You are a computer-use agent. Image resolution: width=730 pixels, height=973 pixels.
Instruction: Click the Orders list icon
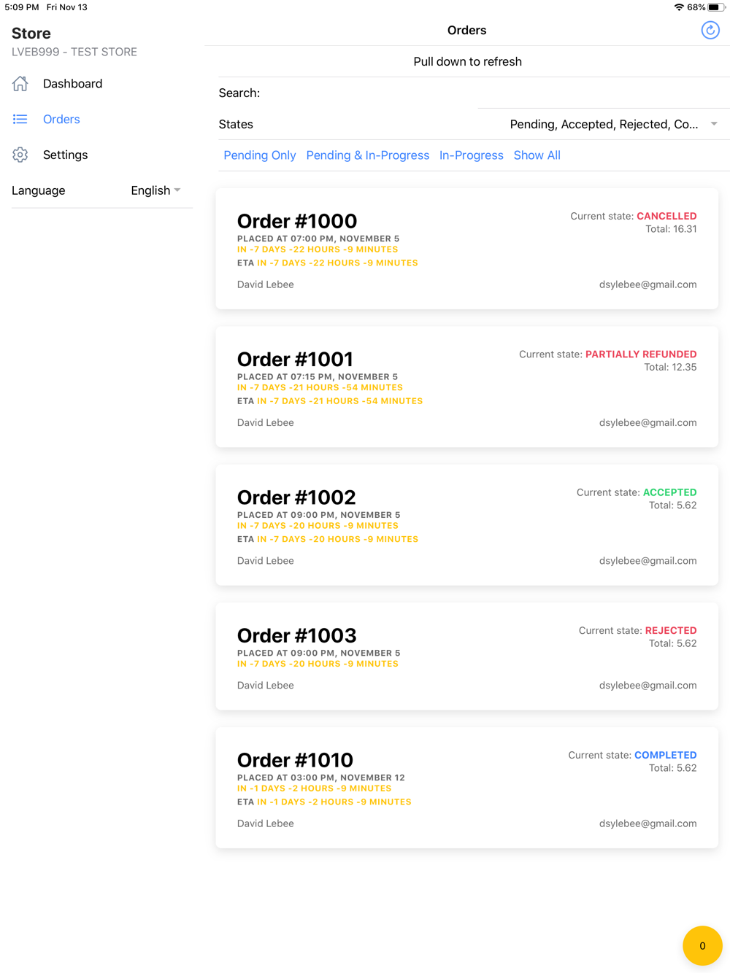pos(20,119)
